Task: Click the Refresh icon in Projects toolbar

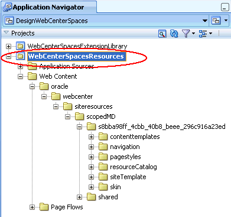Action: pyautogui.click(x=174, y=34)
